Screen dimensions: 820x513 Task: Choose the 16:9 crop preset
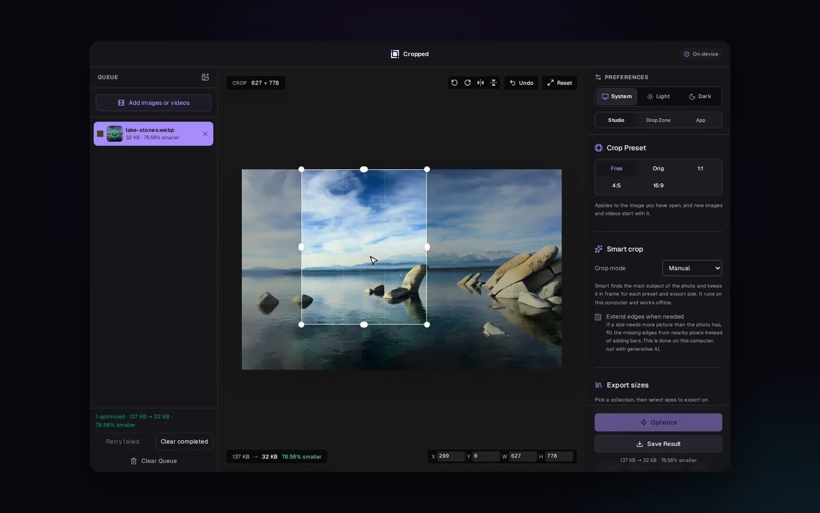pyautogui.click(x=659, y=186)
